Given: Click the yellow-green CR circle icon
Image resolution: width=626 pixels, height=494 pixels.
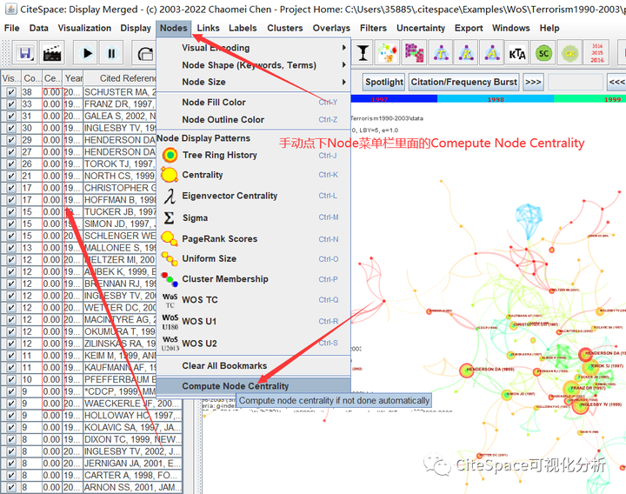Looking at the screenshot, I should point(570,53).
